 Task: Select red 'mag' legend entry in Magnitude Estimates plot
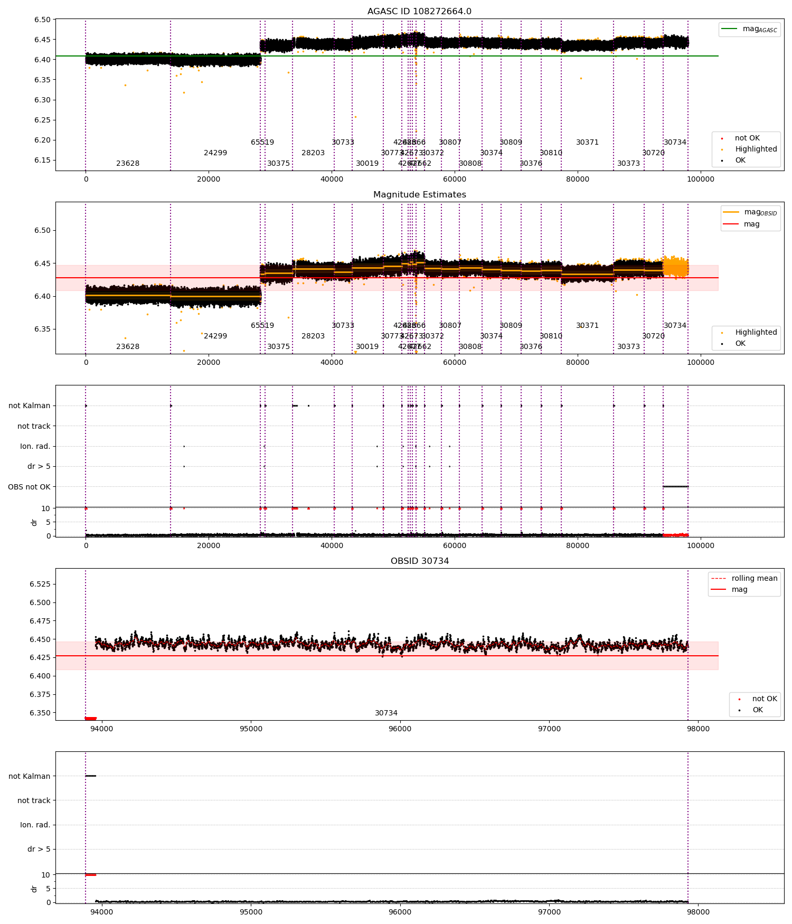coord(742,224)
